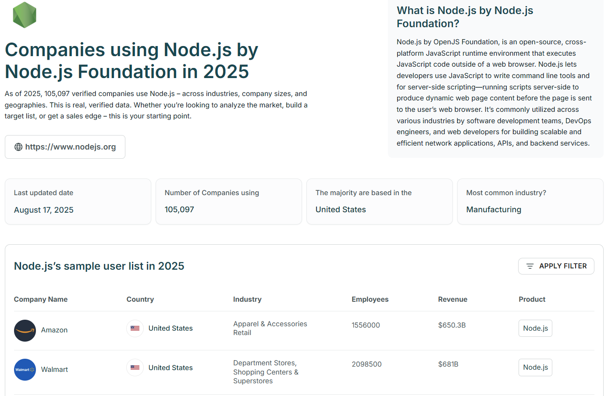Select the Walmart company name

click(54, 370)
